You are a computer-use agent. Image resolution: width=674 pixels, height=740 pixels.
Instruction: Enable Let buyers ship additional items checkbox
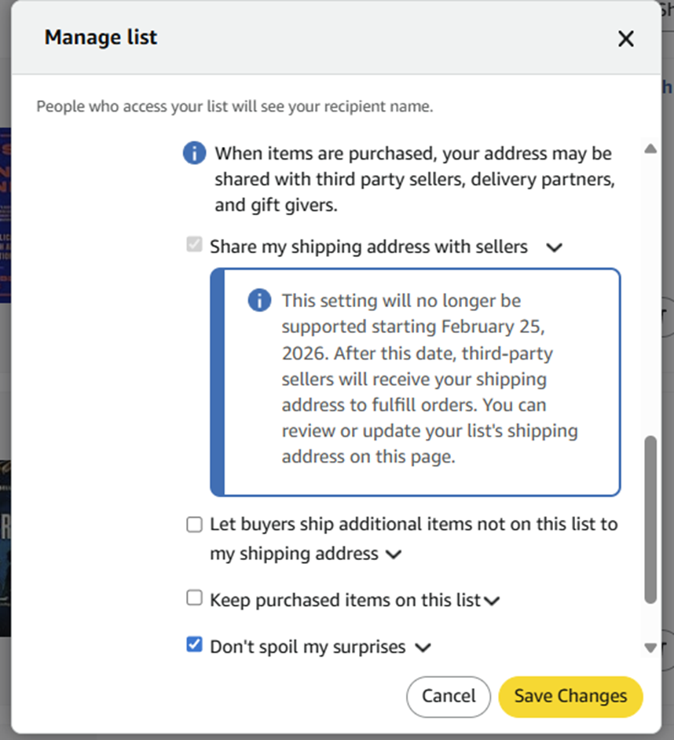(x=194, y=525)
